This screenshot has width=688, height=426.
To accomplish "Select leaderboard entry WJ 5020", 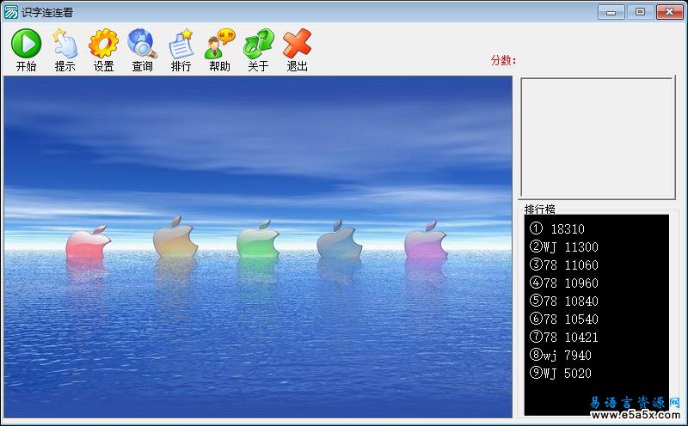I will click(561, 373).
